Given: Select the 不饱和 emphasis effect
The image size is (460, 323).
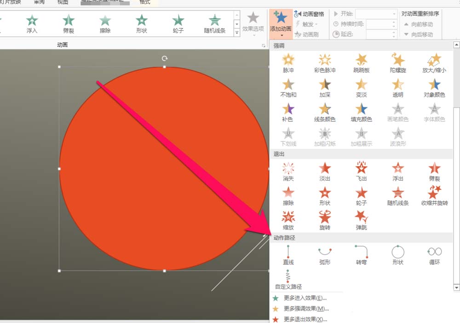Looking at the screenshot, I should coord(288,88).
